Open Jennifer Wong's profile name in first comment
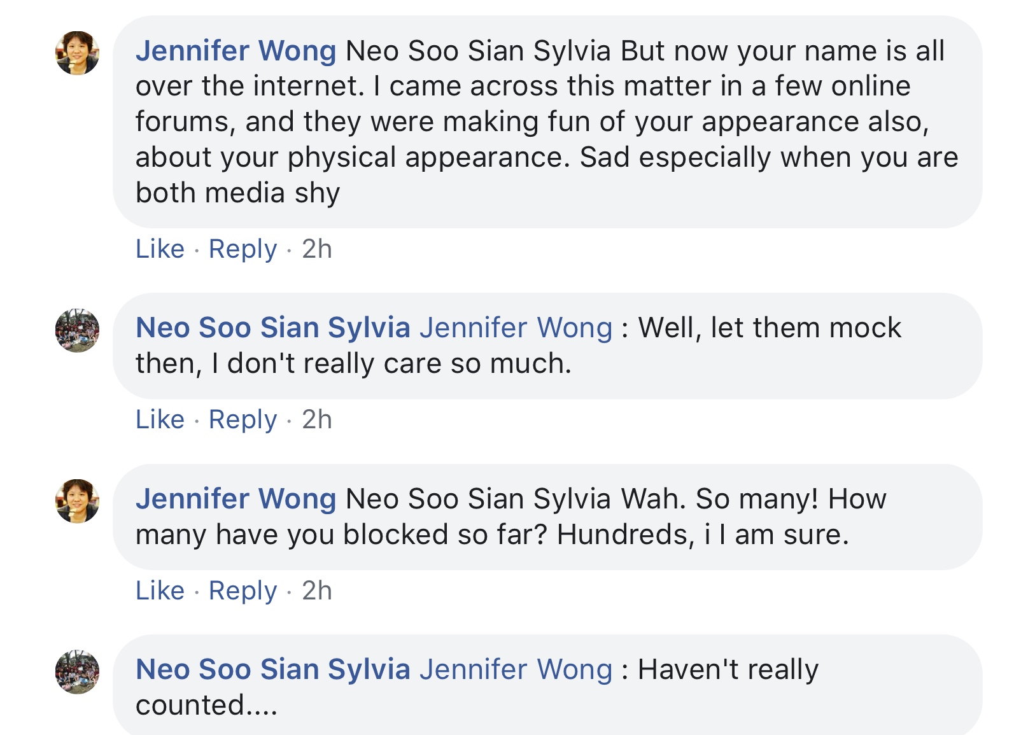Image resolution: width=1028 pixels, height=735 pixels. (x=236, y=51)
